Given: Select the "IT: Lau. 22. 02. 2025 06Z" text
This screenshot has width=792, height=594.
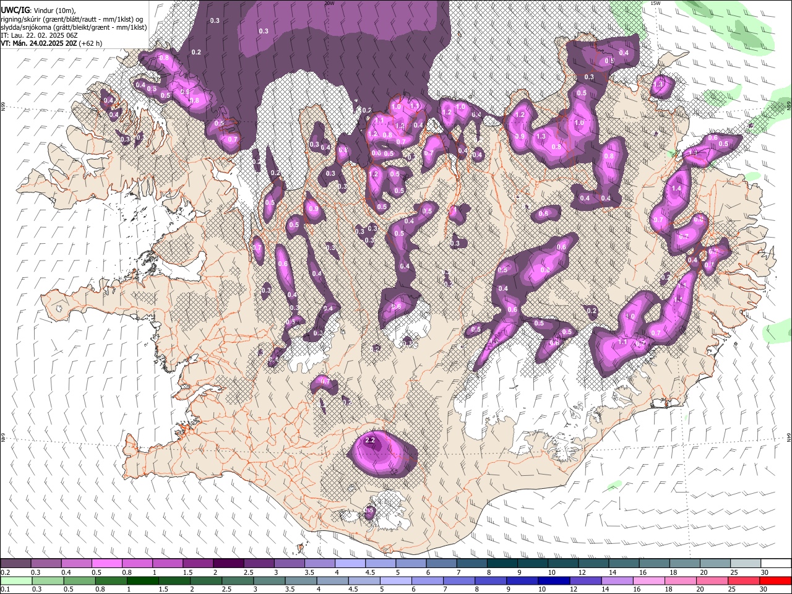Looking at the screenshot, I should (x=40, y=35).
